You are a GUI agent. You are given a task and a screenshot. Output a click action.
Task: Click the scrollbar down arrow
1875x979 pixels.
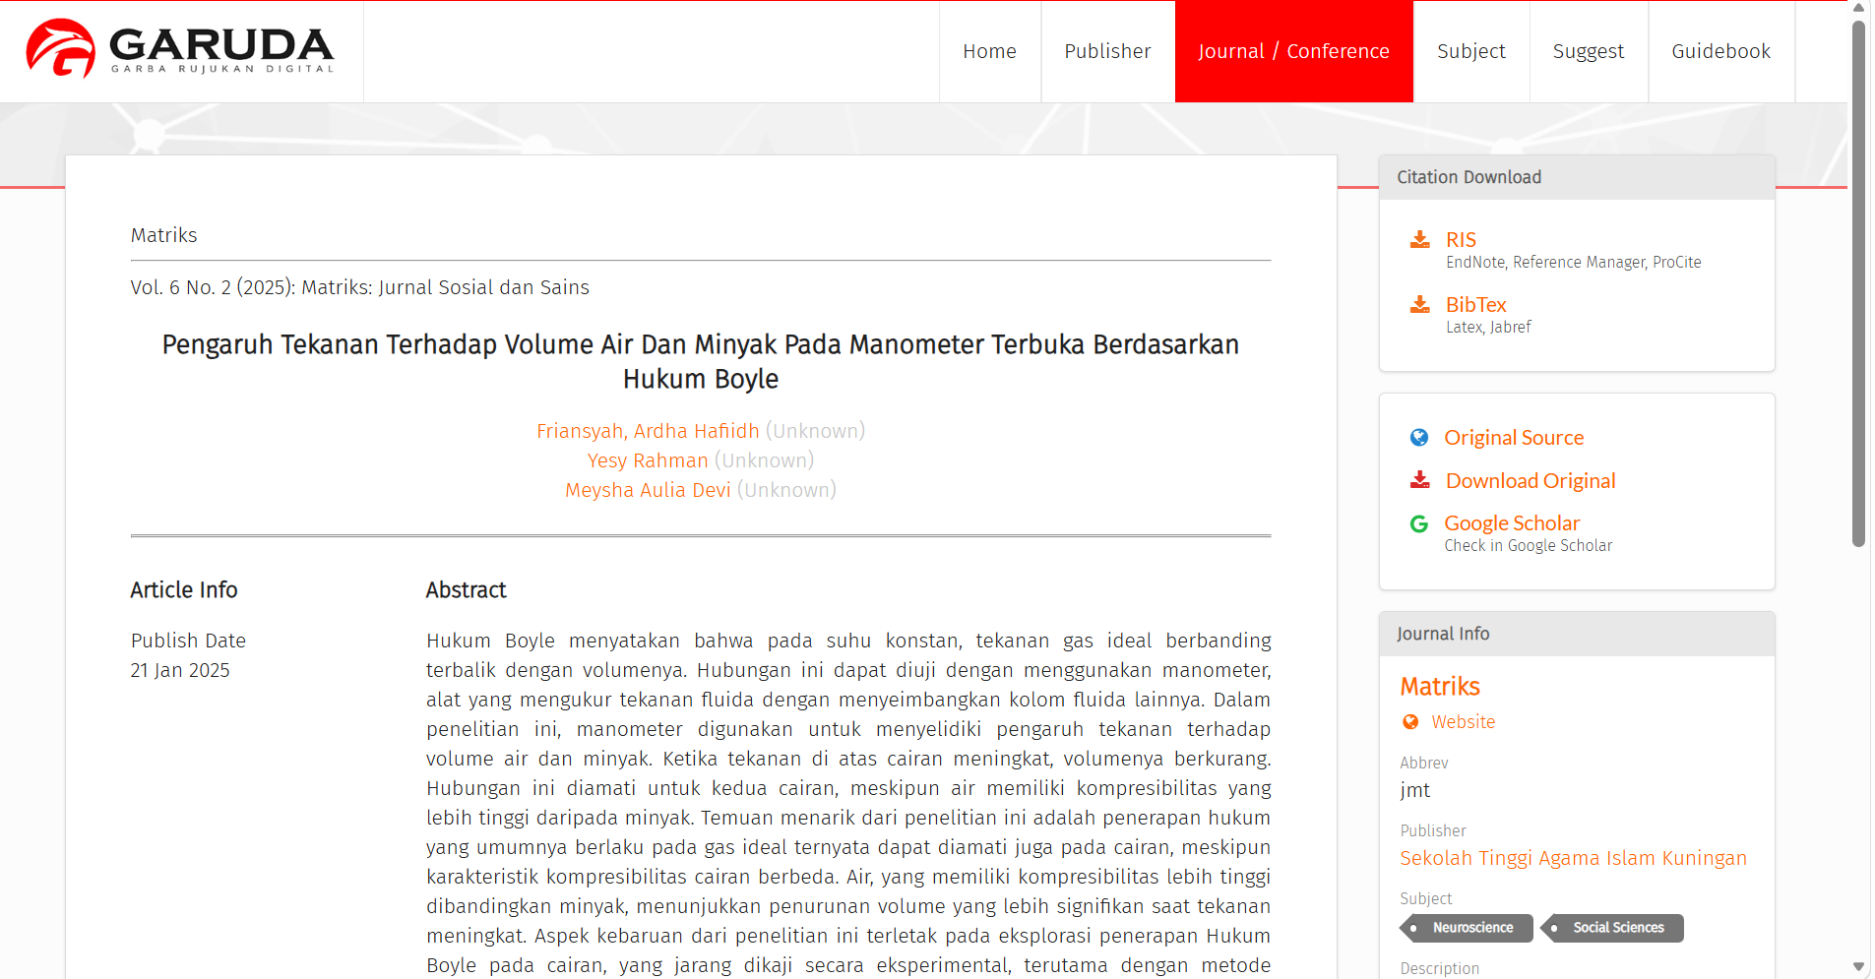click(x=1858, y=967)
